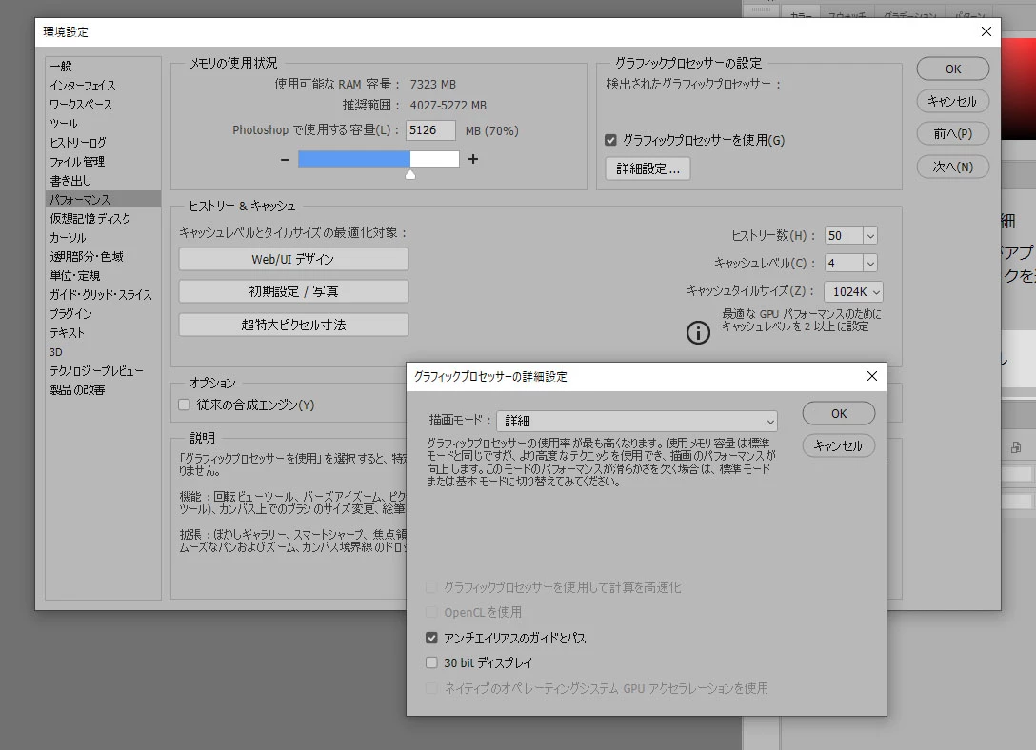Select パフォーマンス category

pyautogui.click(x=103, y=199)
